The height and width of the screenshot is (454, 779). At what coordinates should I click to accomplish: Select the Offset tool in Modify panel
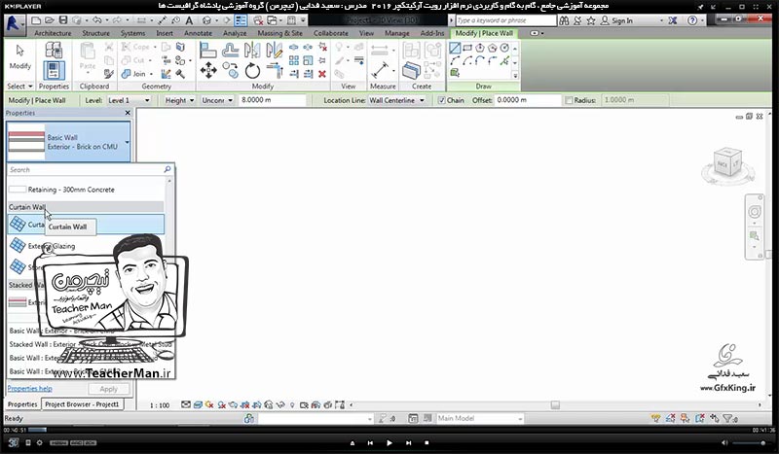point(230,51)
